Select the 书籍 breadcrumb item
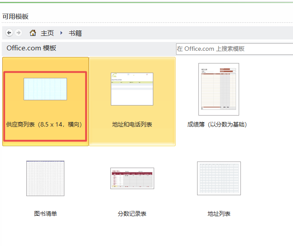Image resolution: width=293 pixels, height=246 pixels. [x=75, y=33]
